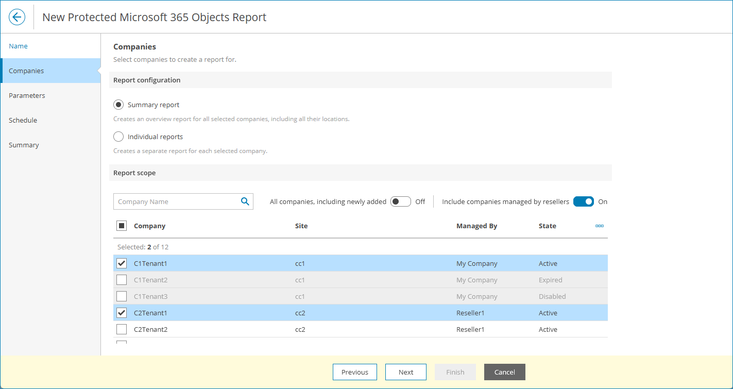Click the C1Tenant1 company name
The width and height of the screenshot is (733, 389).
pyautogui.click(x=150, y=263)
